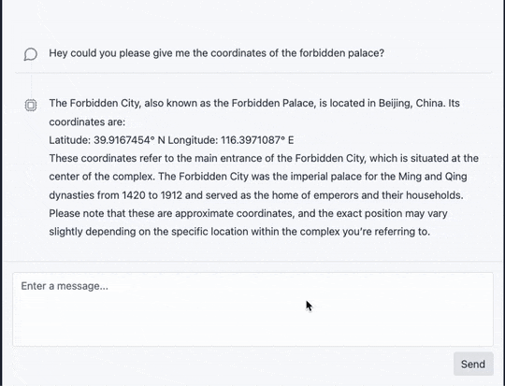This screenshot has width=505, height=386.
Task: Click the word 'Longitude:' label
Action: pyautogui.click(x=193, y=140)
